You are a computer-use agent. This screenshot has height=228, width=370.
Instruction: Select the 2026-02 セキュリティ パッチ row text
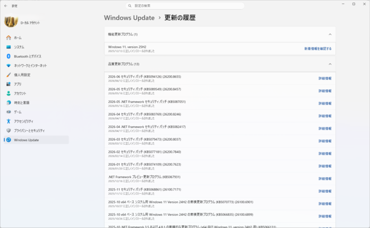(145, 152)
